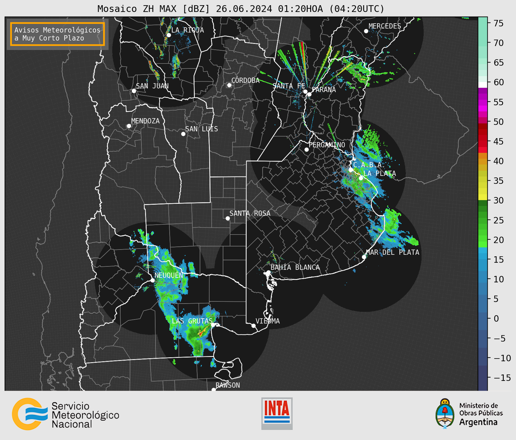Click the 45 dBZ red band on the color scale

coord(483,142)
